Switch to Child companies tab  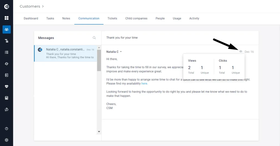tap(136, 18)
